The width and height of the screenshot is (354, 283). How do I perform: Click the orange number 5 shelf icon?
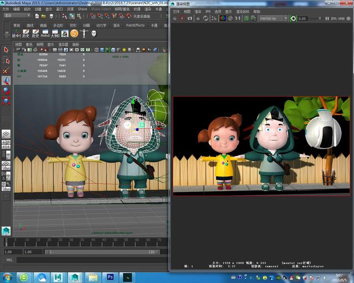pos(74,33)
